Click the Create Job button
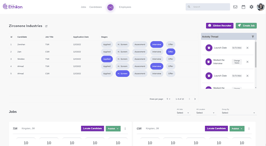The width and height of the screenshot is (266, 146). coord(246,26)
